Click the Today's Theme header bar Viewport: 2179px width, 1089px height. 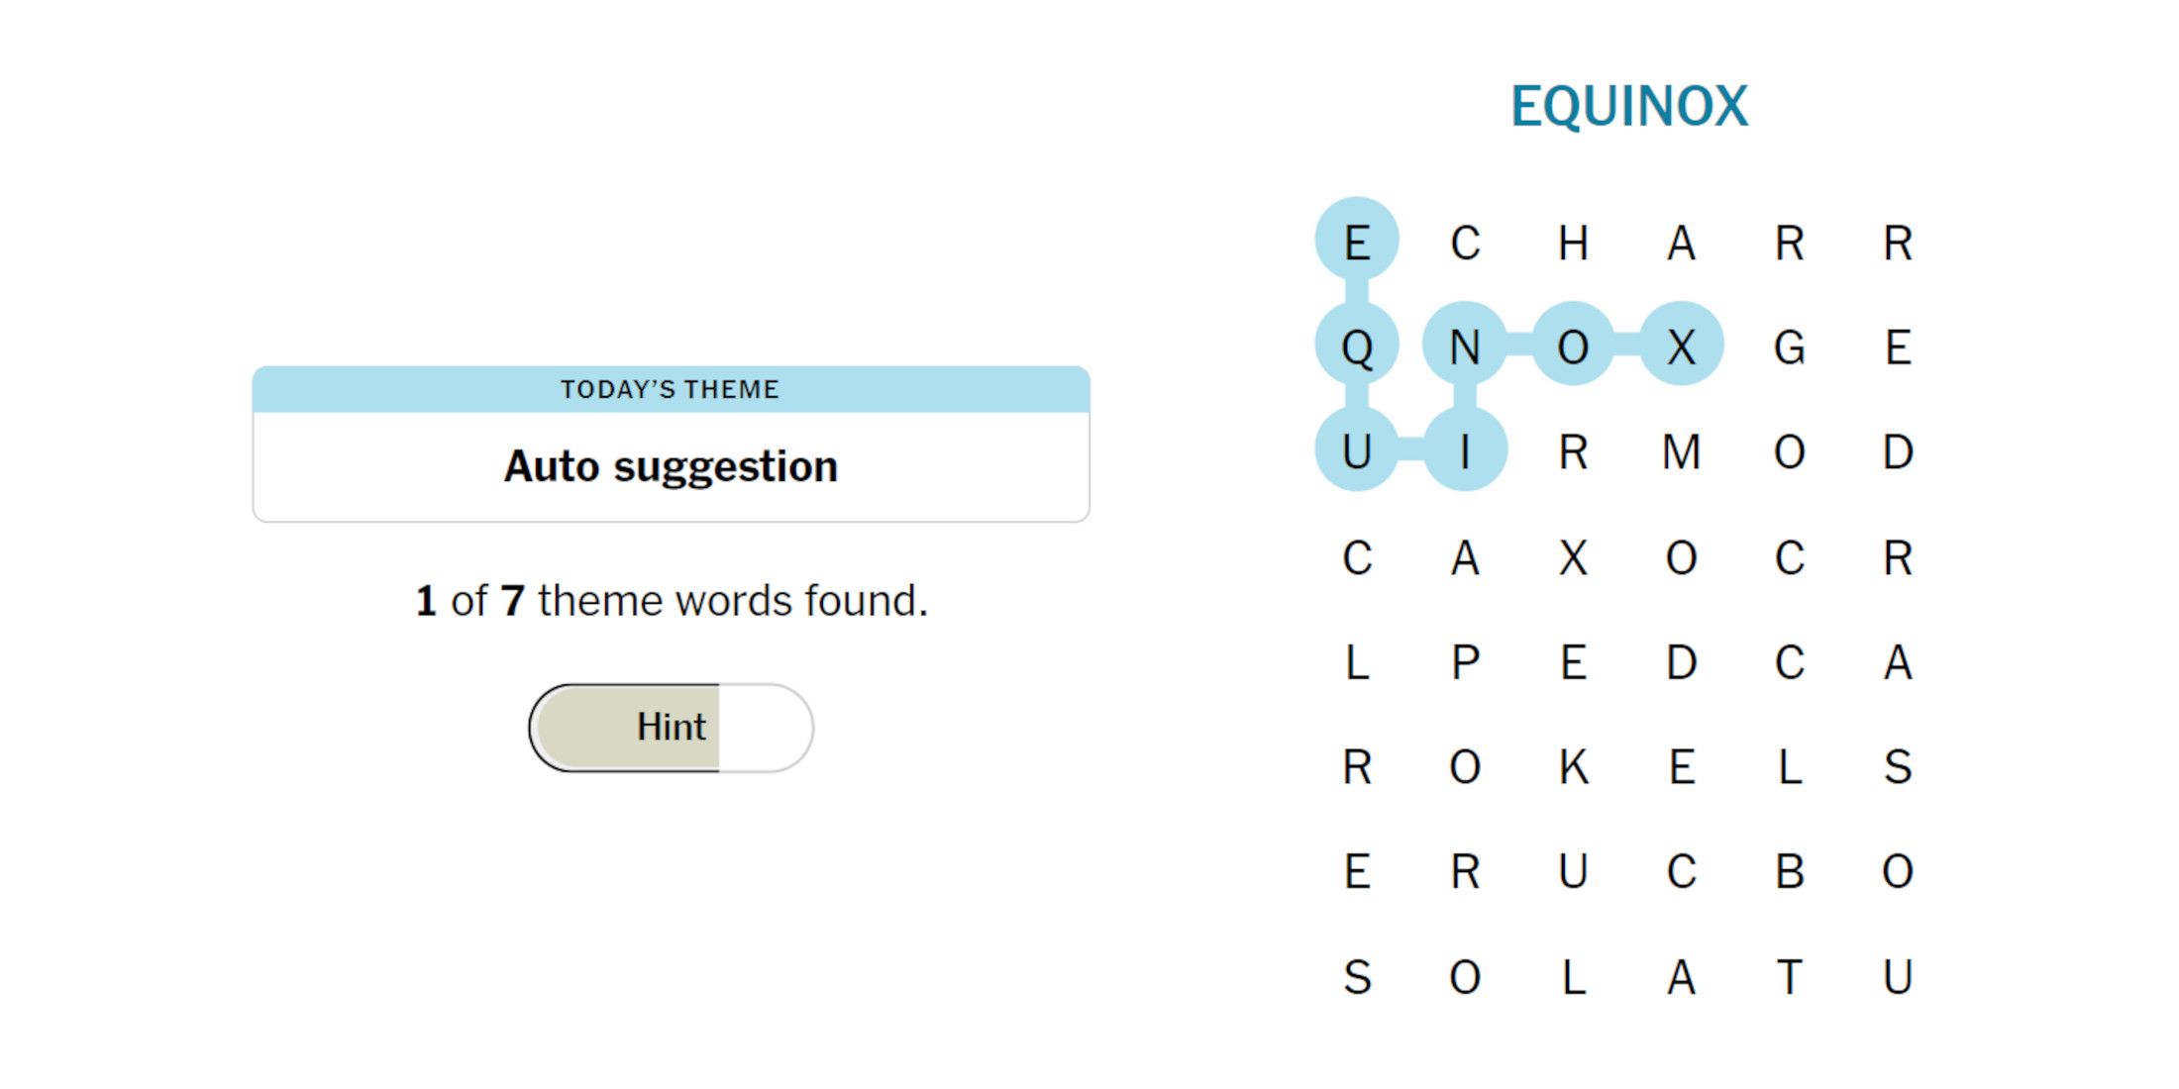(671, 389)
